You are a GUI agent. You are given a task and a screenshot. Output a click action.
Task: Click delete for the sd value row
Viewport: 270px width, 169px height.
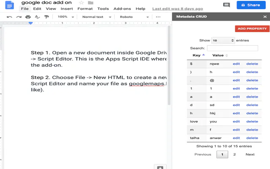coord(252,105)
